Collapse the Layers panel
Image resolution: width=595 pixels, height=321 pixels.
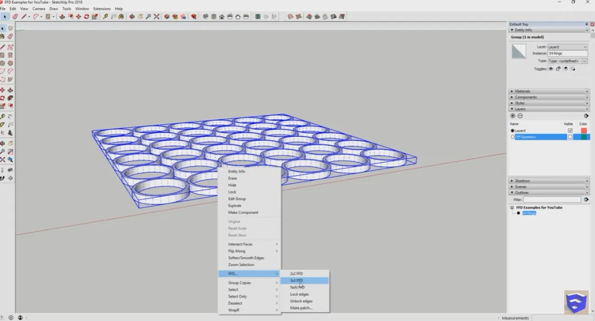point(512,109)
